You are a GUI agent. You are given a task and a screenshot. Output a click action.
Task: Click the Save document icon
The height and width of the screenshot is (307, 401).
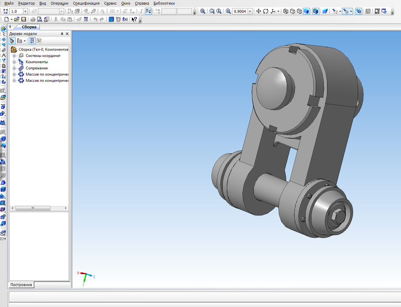point(23,19)
